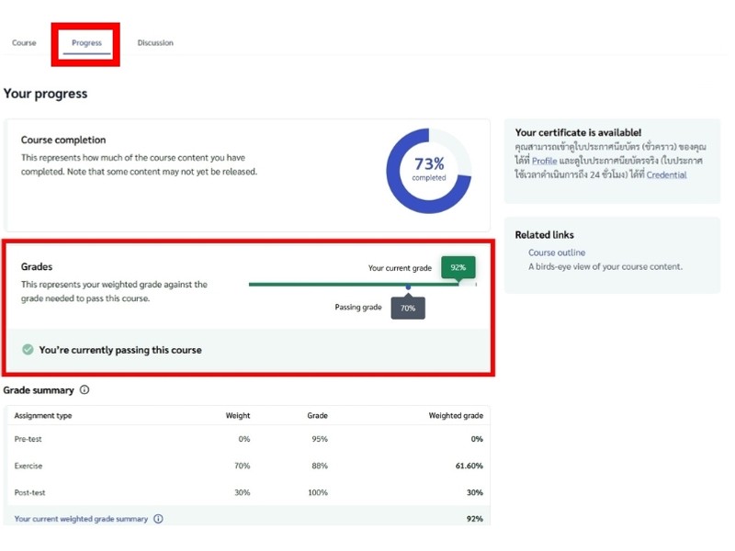Switch to the Progress tab
The width and height of the screenshot is (735, 551).
tap(86, 42)
